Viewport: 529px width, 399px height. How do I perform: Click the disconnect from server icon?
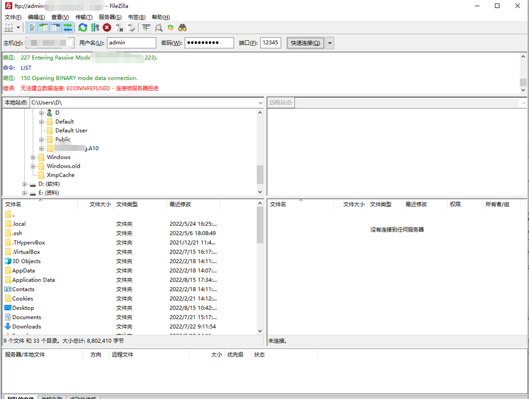tap(119, 28)
